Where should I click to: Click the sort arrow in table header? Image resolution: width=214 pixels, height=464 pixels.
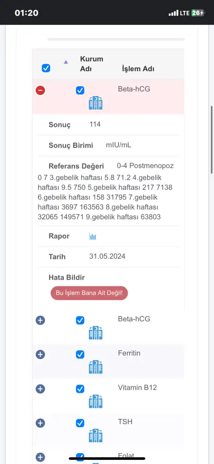tap(66, 62)
